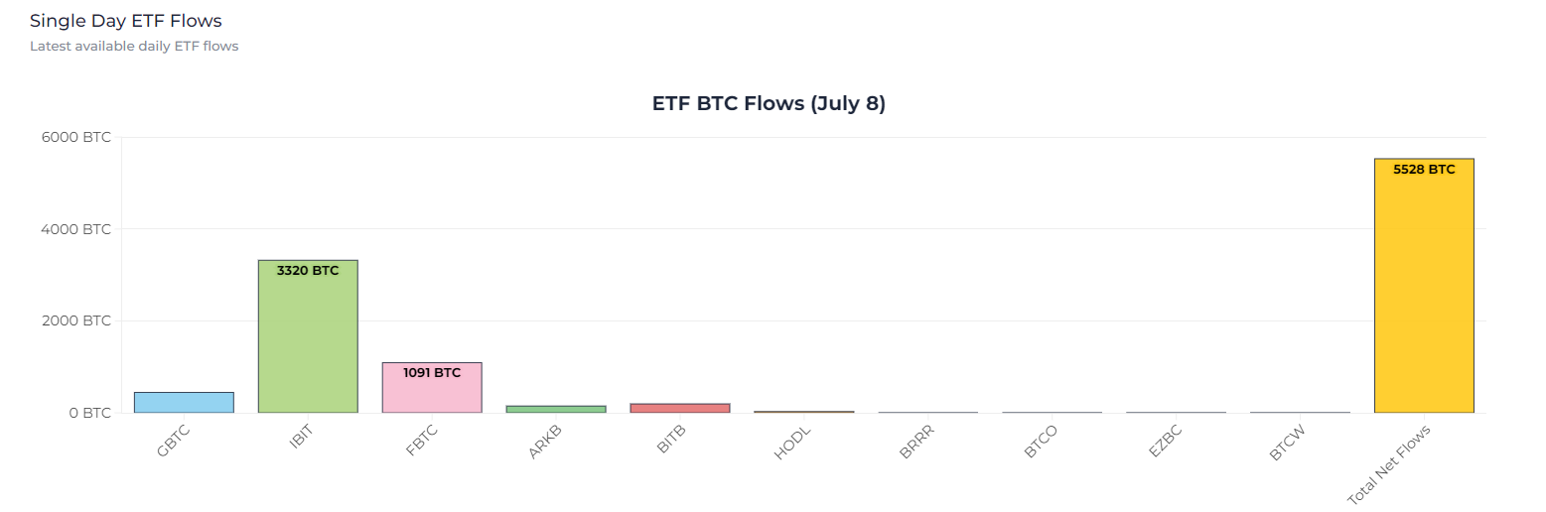The width and height of the screenshot is (1546, 512).
Task: Click the 3320 BTC value label
Action: coord(308,271)
